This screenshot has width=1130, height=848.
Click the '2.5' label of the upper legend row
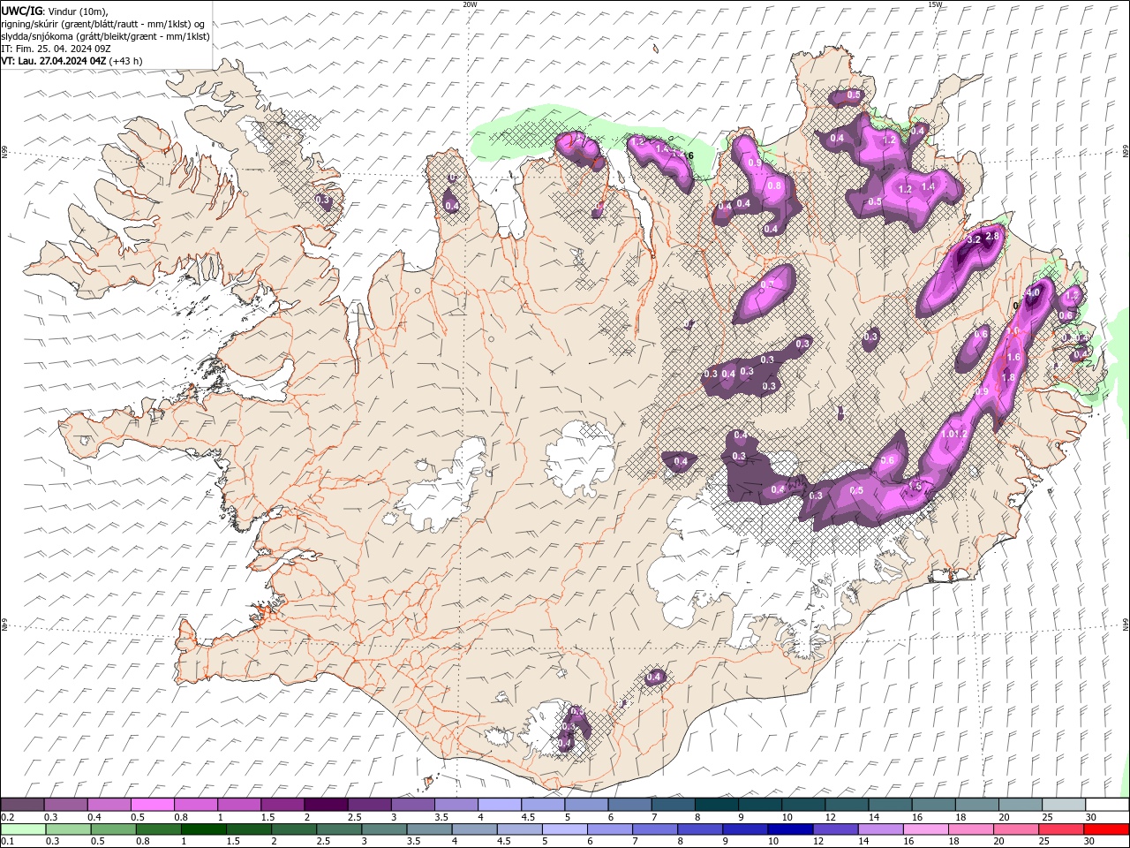(x=354, y=817)
